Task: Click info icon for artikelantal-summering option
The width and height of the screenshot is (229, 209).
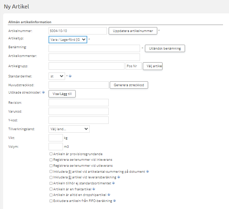Action: 147,172
